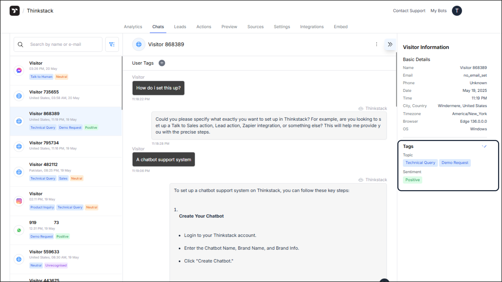This screenshot has width=502, height=282.
Task: Click the search magnifier icon
Action: [20, 44]
